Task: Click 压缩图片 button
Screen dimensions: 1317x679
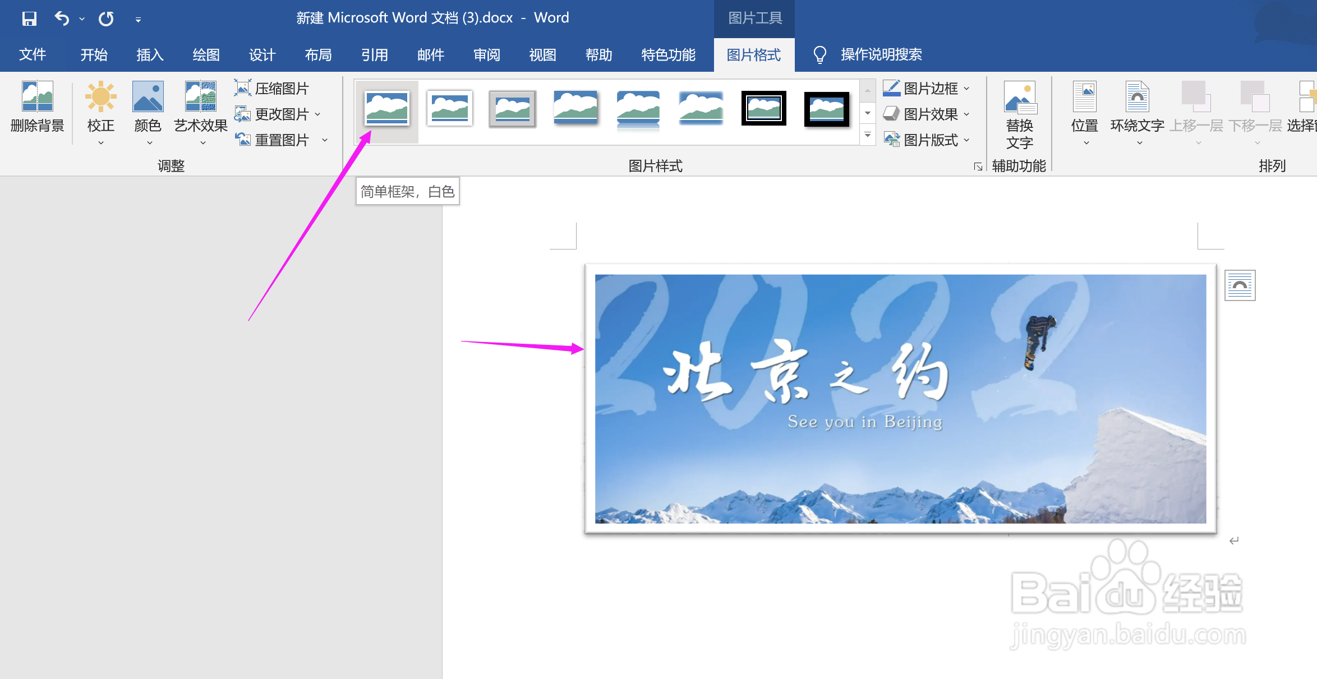Action: pyautogui.click(x=271, y=88)
